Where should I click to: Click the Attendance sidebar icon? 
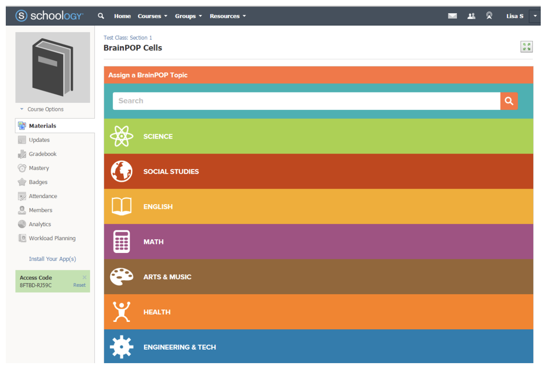[x=22, y=196]
